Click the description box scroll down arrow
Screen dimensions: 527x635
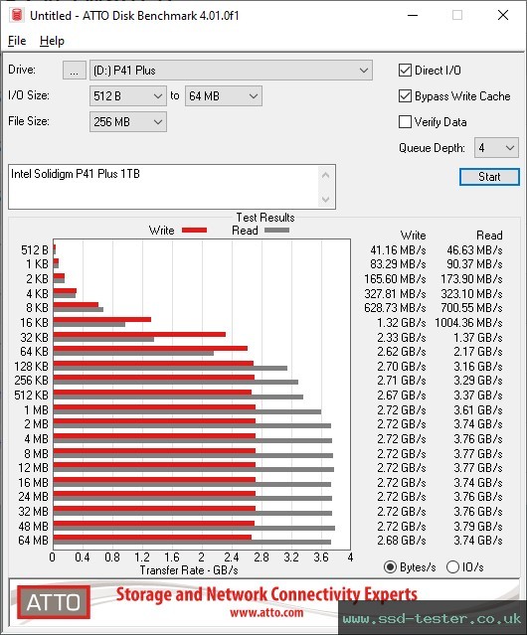[x=326, y=199]
